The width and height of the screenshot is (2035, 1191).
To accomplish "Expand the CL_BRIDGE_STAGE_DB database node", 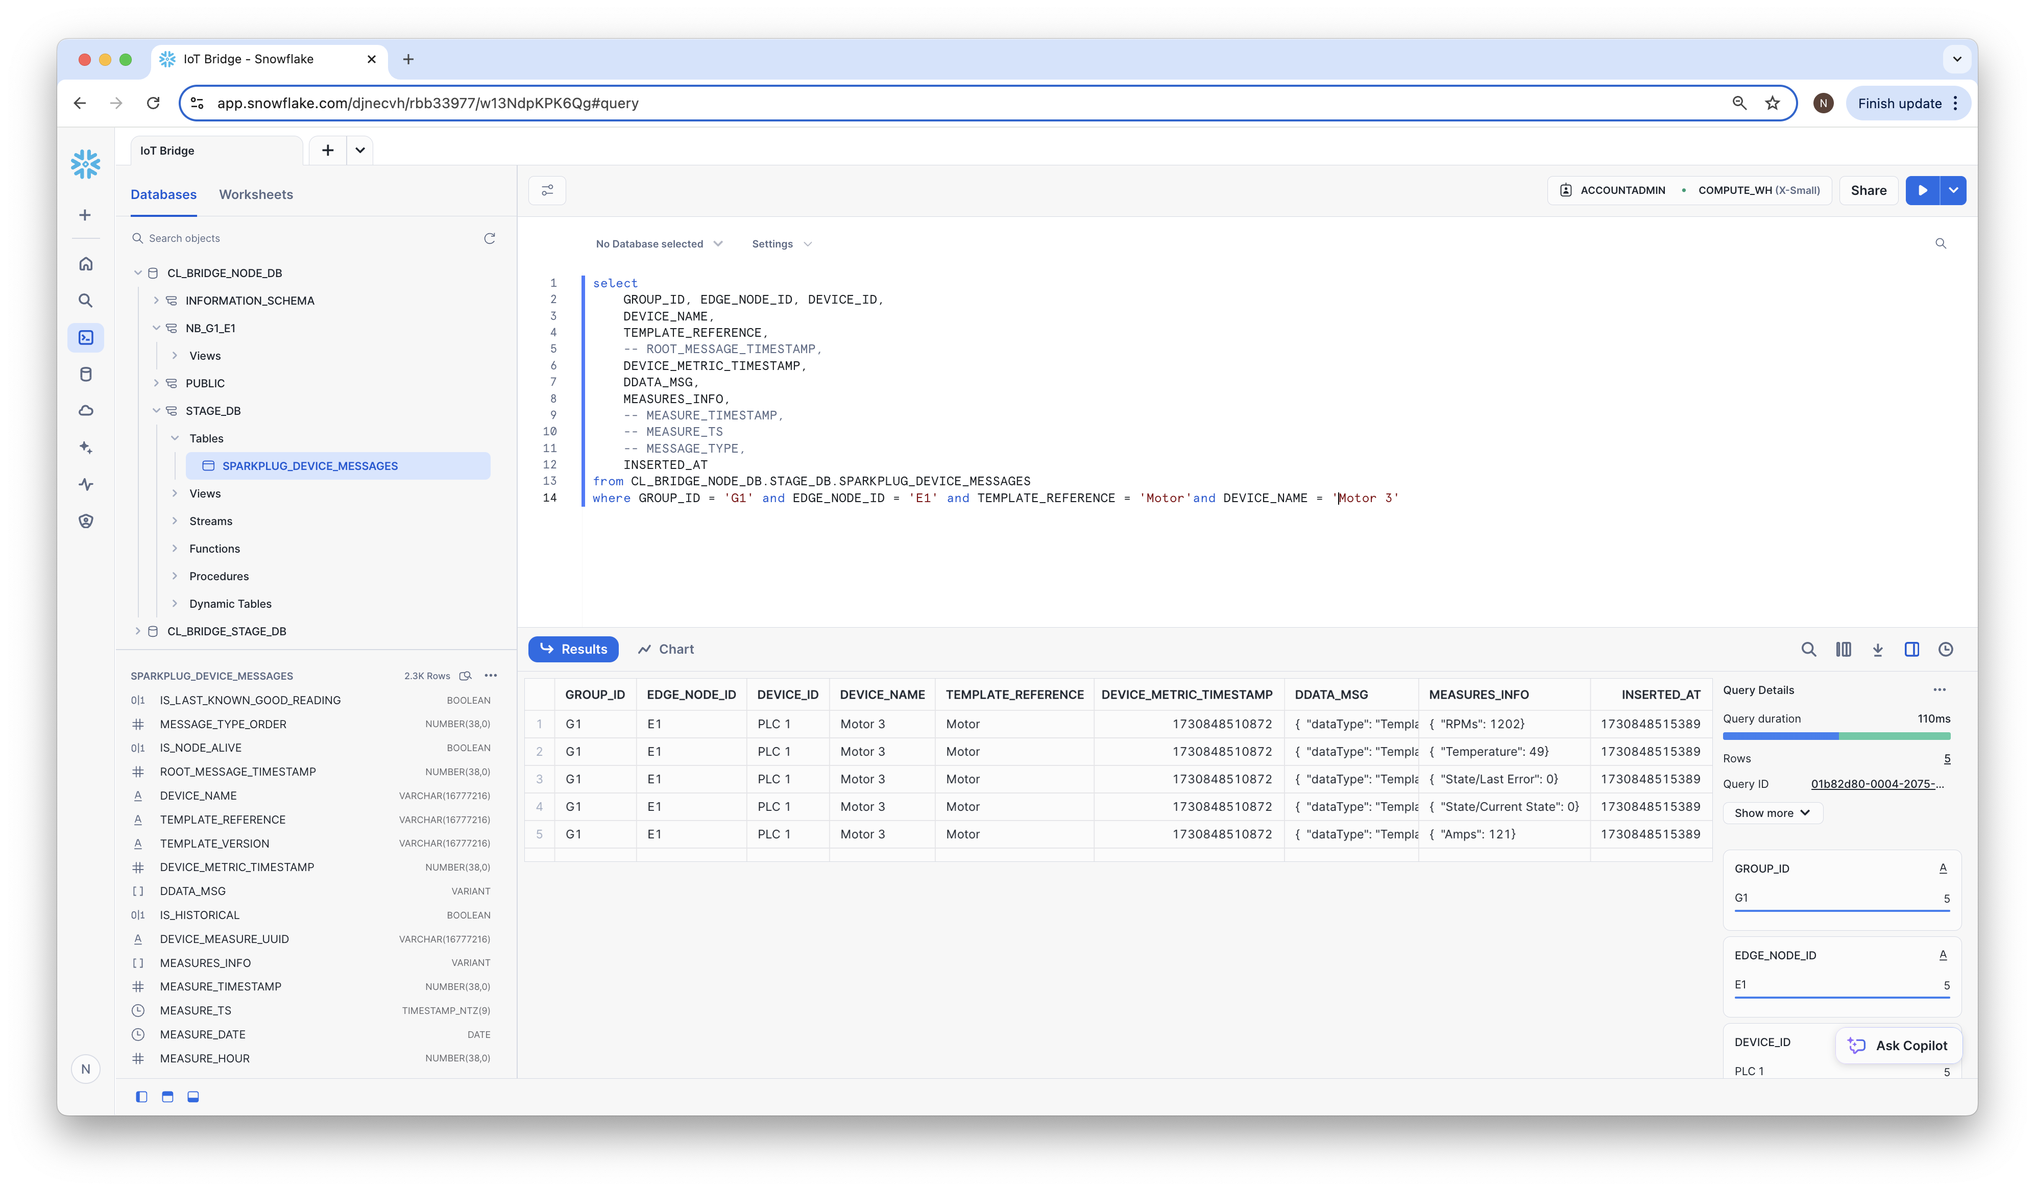I will point(137,631).
